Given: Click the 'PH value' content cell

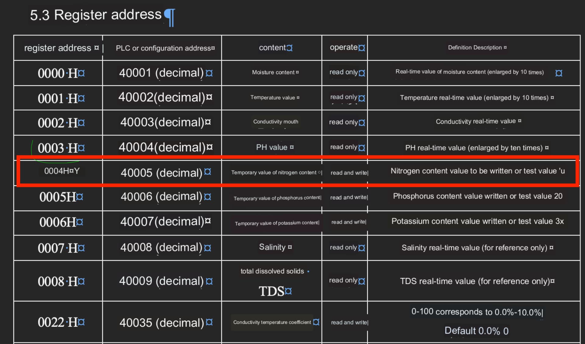Looking at the screenshot, I should (x=271, y=147).
